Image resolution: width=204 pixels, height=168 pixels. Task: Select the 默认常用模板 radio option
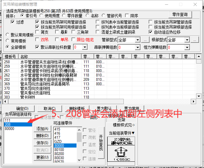tap(8, 35)
